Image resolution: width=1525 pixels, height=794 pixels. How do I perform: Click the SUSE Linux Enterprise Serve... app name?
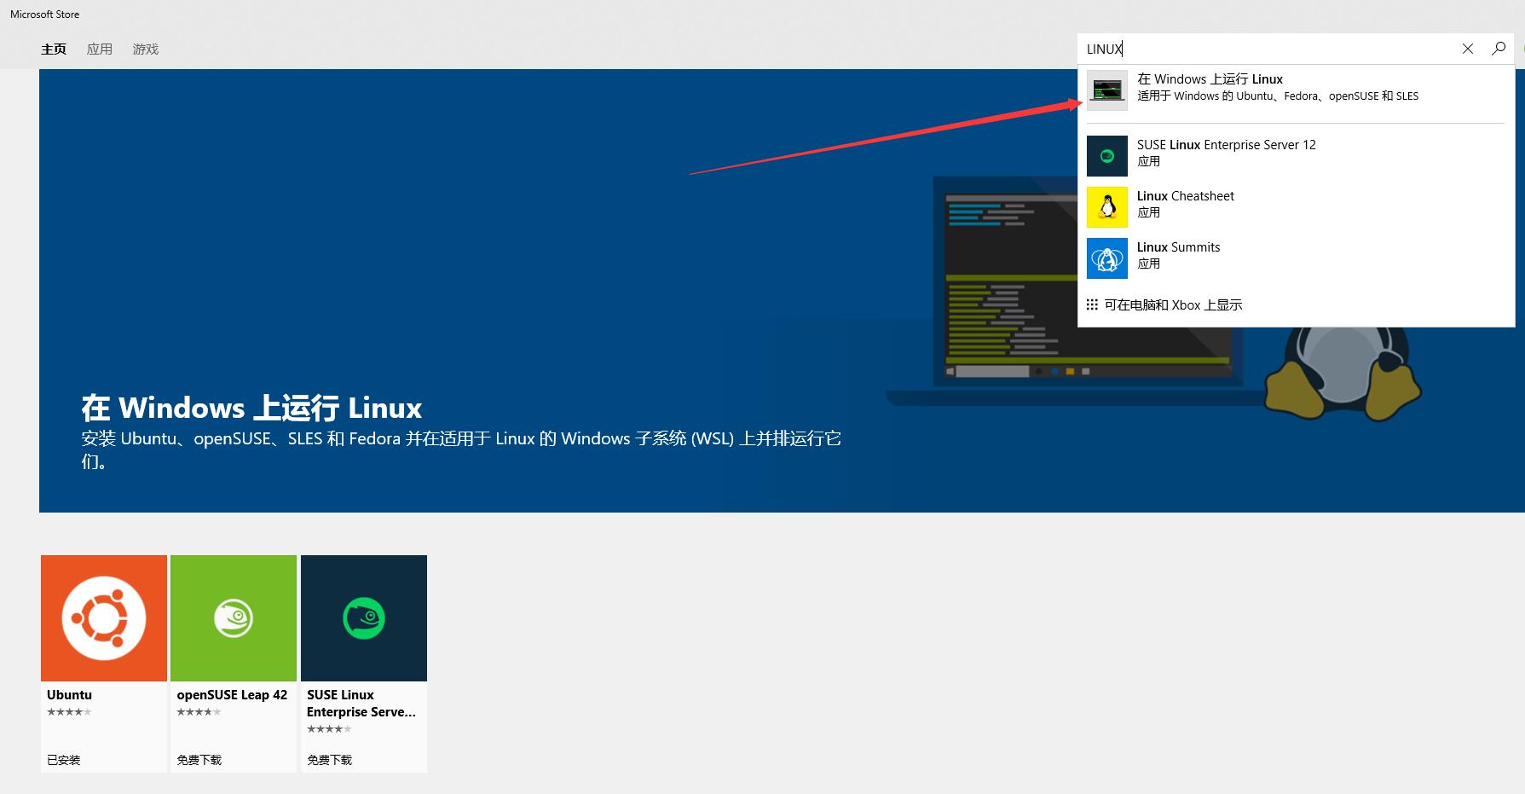click(x=361, y=704)
